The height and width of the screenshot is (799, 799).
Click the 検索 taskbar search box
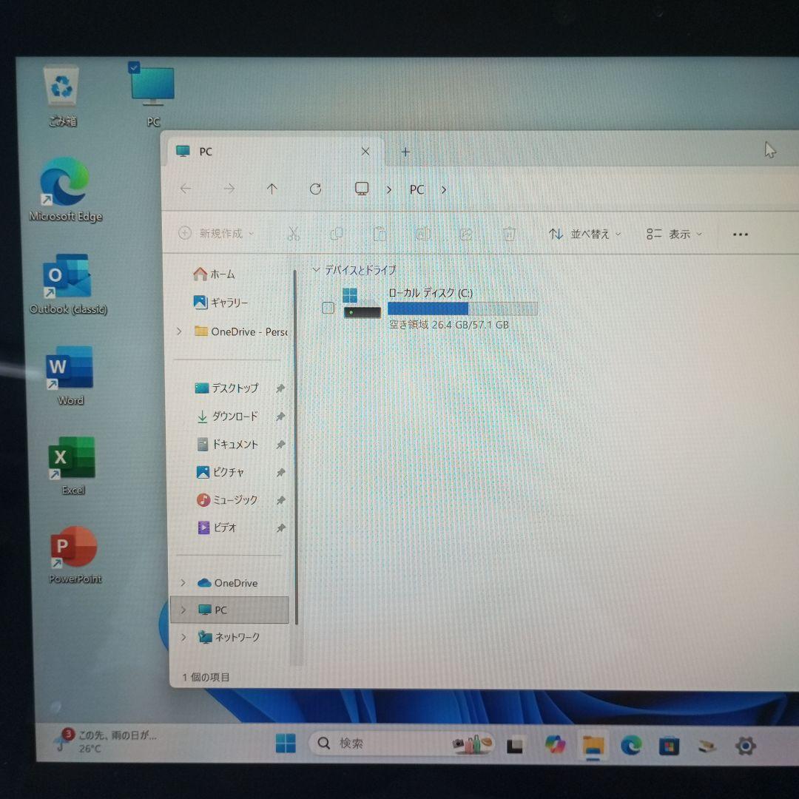tap(385, 744)
